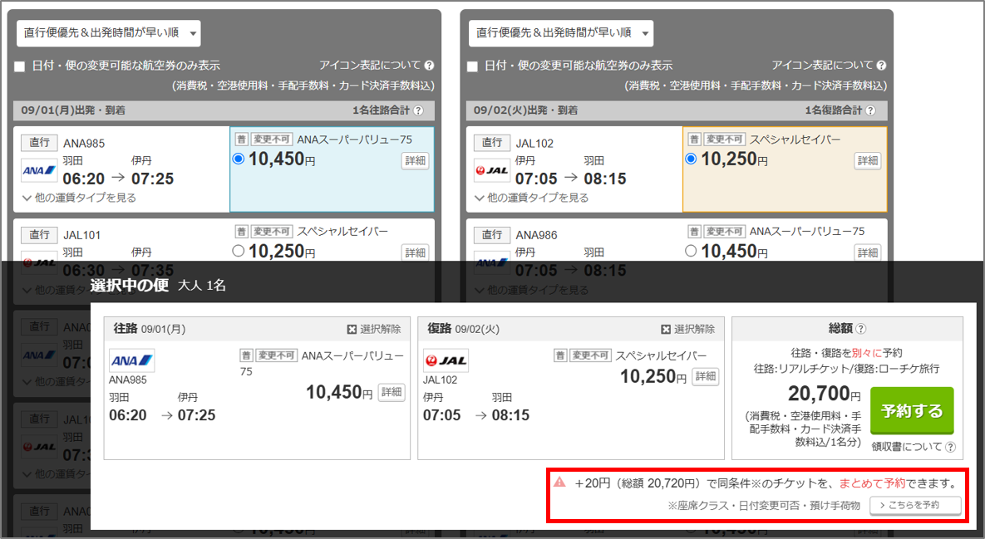
Task: Select JAL101 スペシャルセイバー 10,250円 radio button
Action: coord(239,250)
